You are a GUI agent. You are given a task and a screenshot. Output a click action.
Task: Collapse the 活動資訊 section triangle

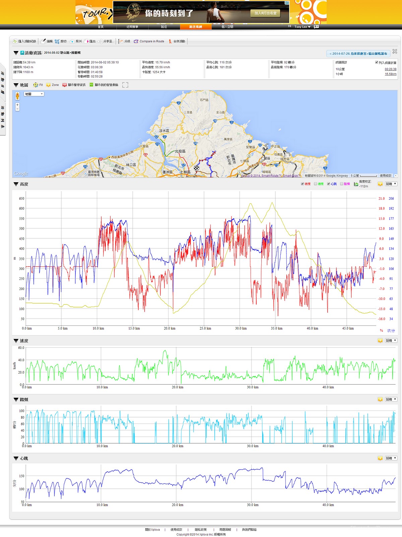16,53
